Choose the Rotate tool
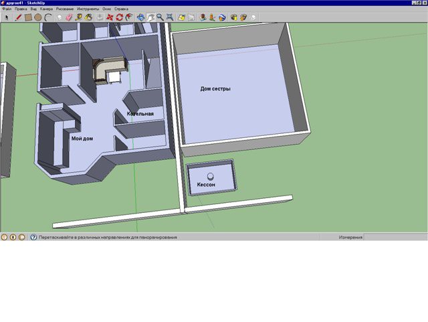The image size is (428, 322). [120, 17]
